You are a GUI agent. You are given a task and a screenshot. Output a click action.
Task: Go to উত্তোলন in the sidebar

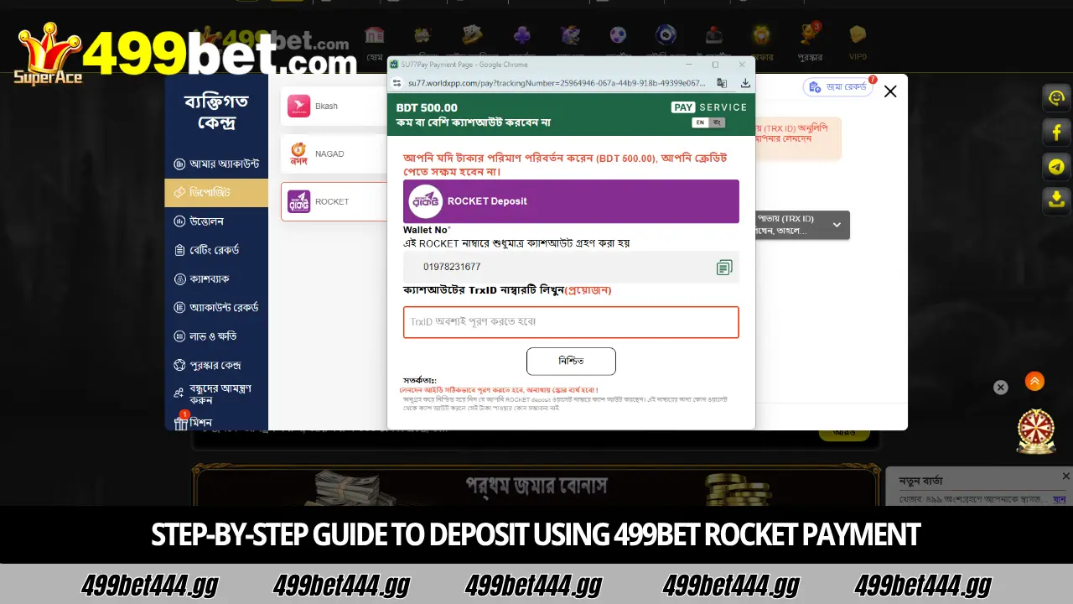[x=216, y=221]
